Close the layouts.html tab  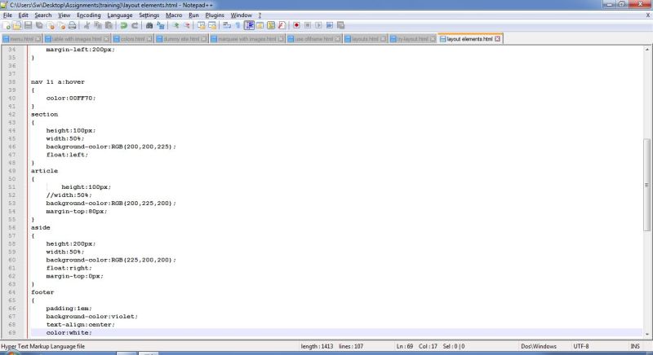pos(382,38)
